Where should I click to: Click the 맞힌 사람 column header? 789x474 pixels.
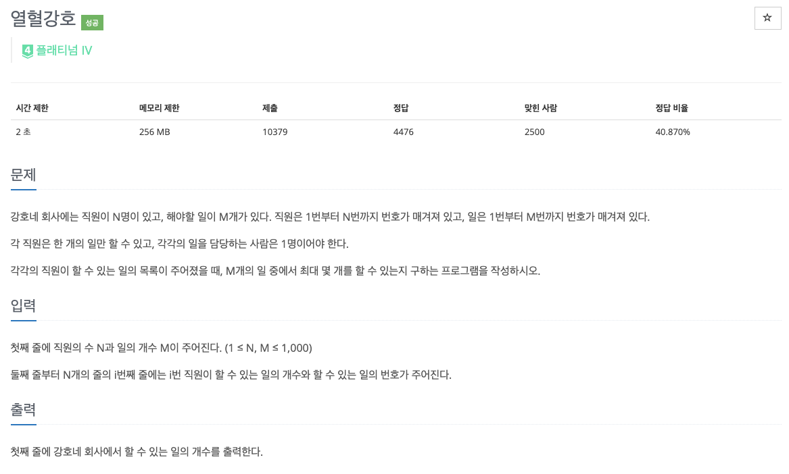[541, 108]
